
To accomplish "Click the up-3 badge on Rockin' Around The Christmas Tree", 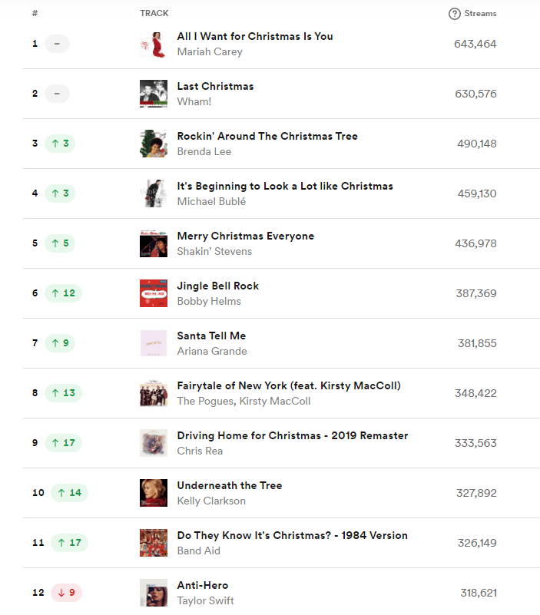I will pos(60,144).
